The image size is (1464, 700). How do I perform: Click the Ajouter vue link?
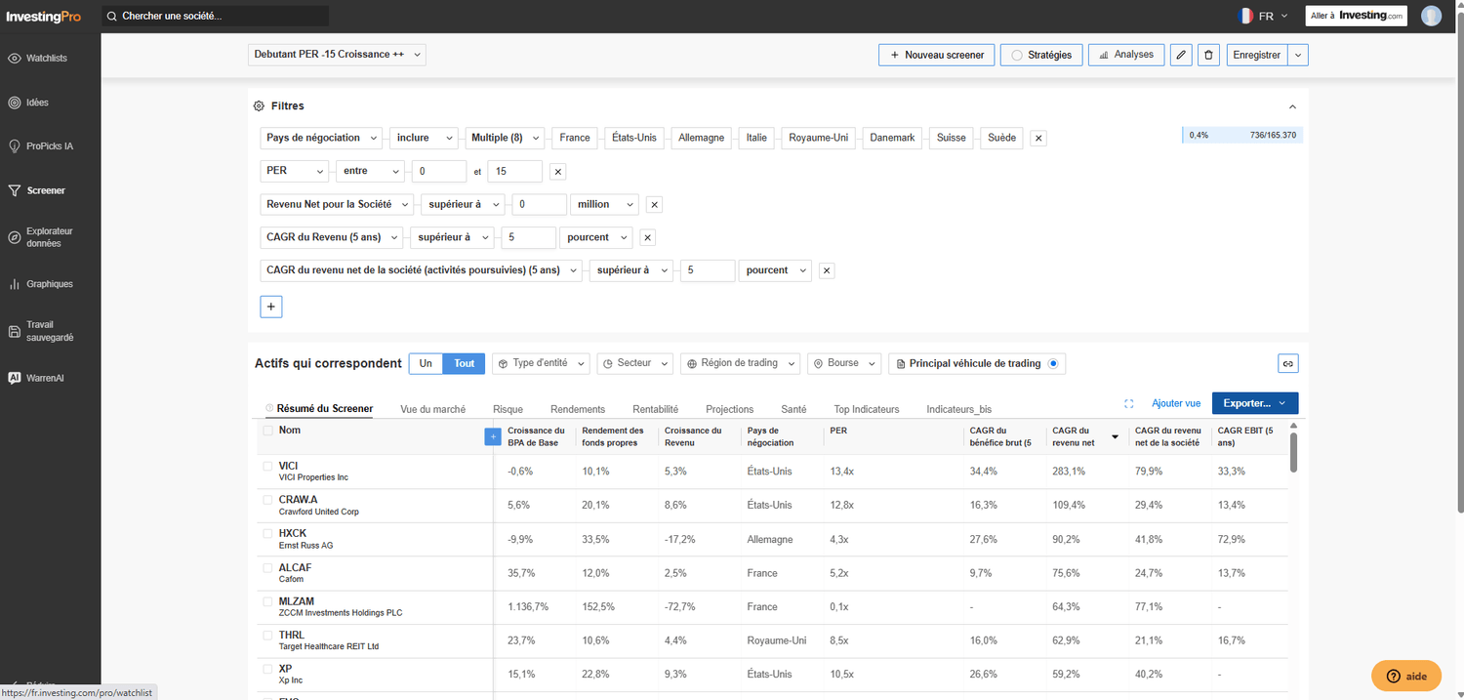pos(1176,403)
